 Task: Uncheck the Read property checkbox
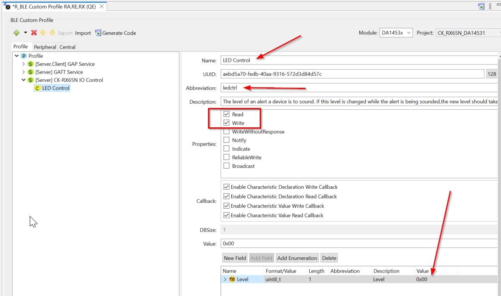tap(227, 114)
